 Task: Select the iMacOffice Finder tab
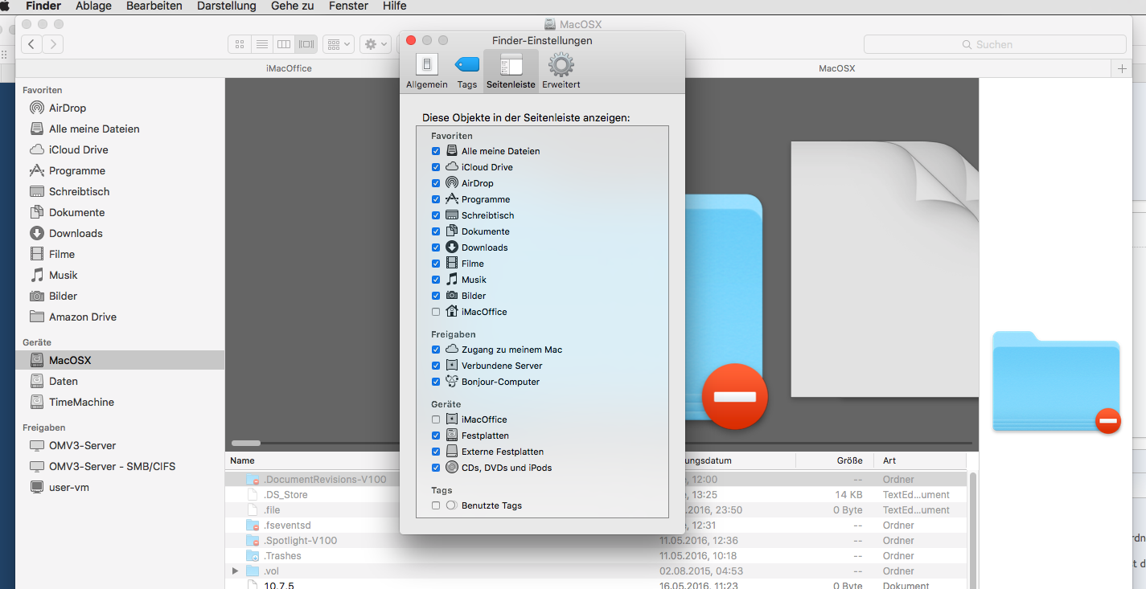coord(289,68)
